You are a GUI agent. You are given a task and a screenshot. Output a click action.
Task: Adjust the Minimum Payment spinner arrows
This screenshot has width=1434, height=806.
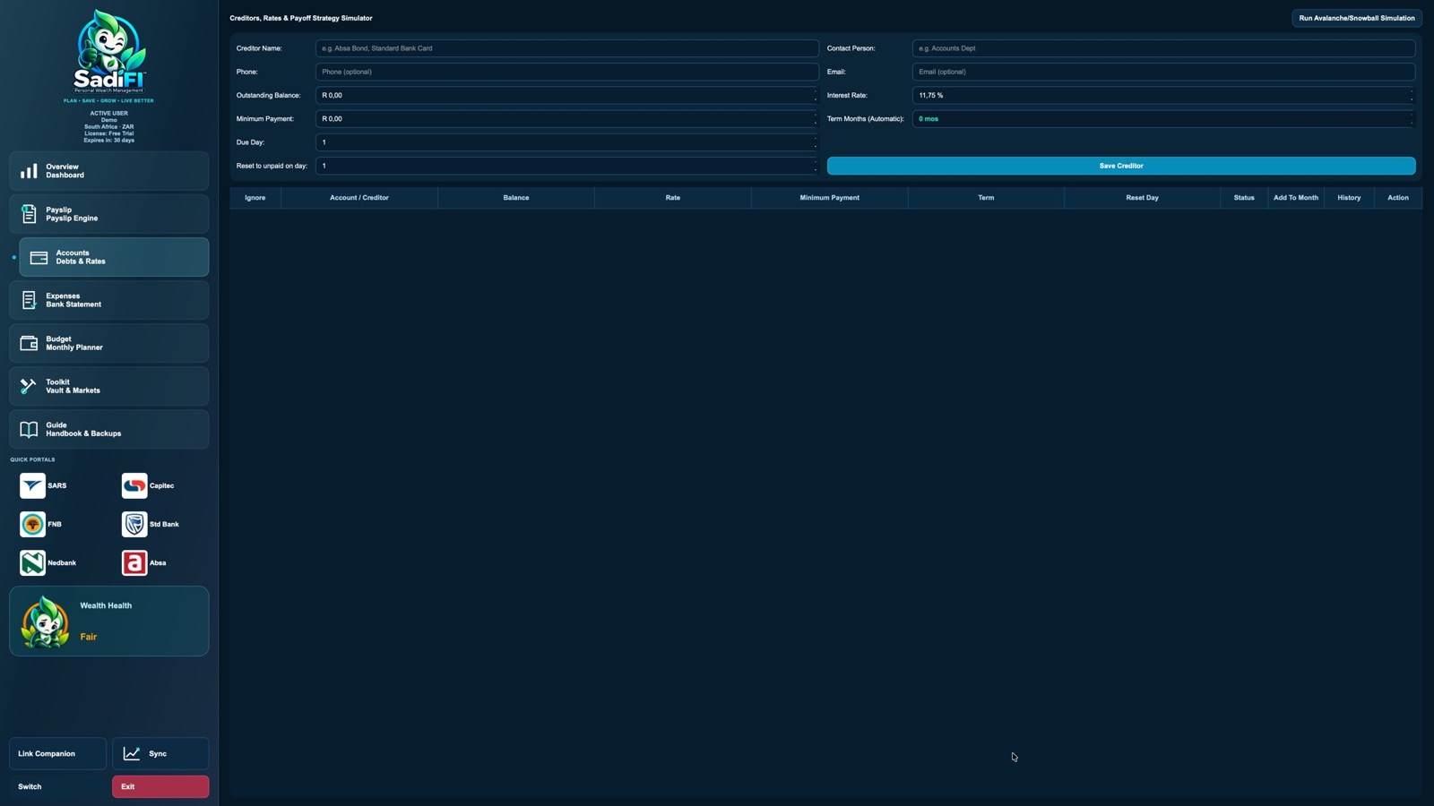815,118
